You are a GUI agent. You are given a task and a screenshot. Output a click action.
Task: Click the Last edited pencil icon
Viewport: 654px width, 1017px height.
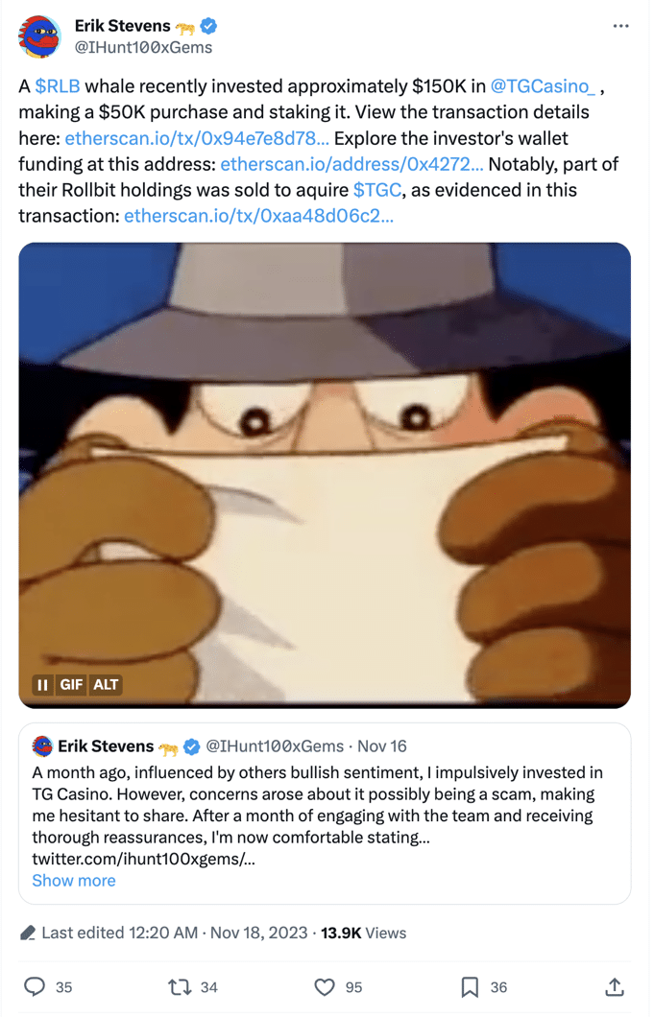point(28,934)
